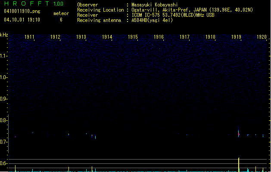Click the kHz axis unit label
Screen dimensions: 271x172
(x=4, y=35)
